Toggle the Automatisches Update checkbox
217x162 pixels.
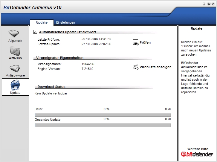(x=35, y=32)
